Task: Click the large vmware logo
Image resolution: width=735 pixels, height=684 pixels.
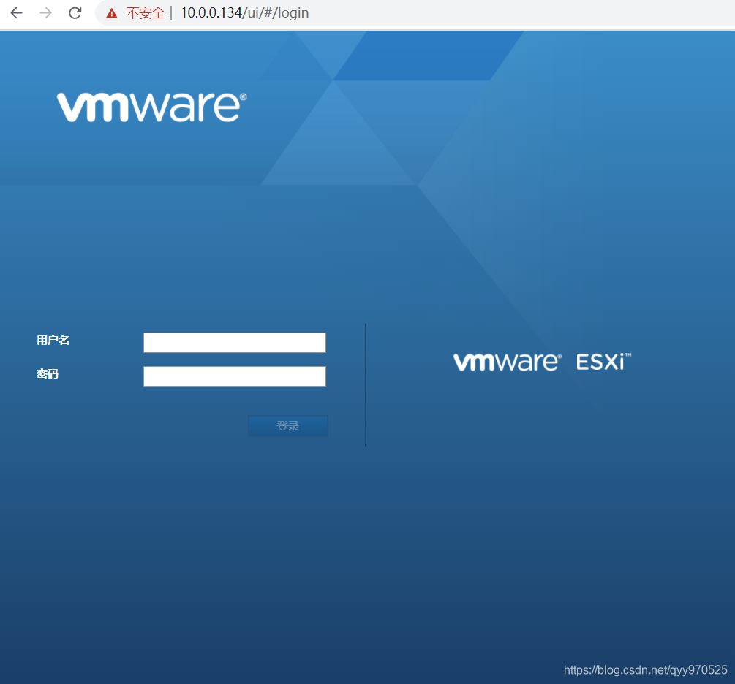Action: (152, 107)
